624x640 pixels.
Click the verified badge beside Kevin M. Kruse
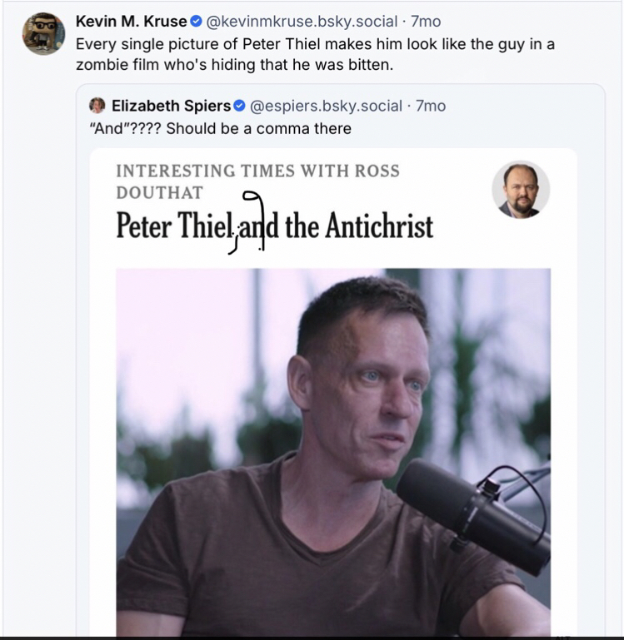(x=196, y=22)
